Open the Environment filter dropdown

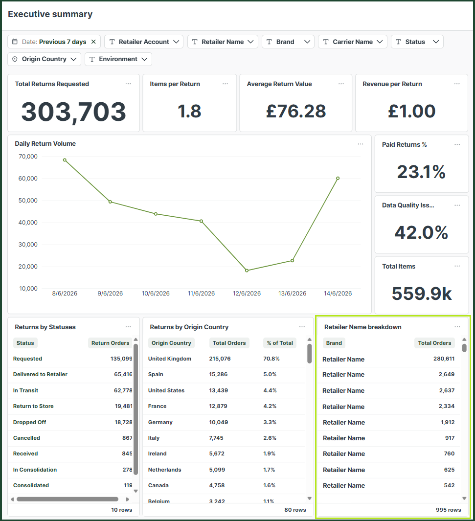pyautogui.click(x=118, y=59)
